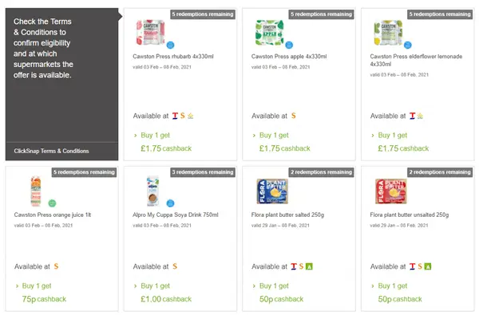Open Cawston Press rhubarb product thumbnail
Screen dimensions: 479x315
(151, 33)
